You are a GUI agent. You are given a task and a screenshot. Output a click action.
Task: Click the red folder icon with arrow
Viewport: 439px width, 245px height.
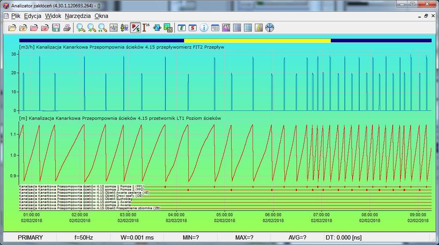tap(45, 28)
